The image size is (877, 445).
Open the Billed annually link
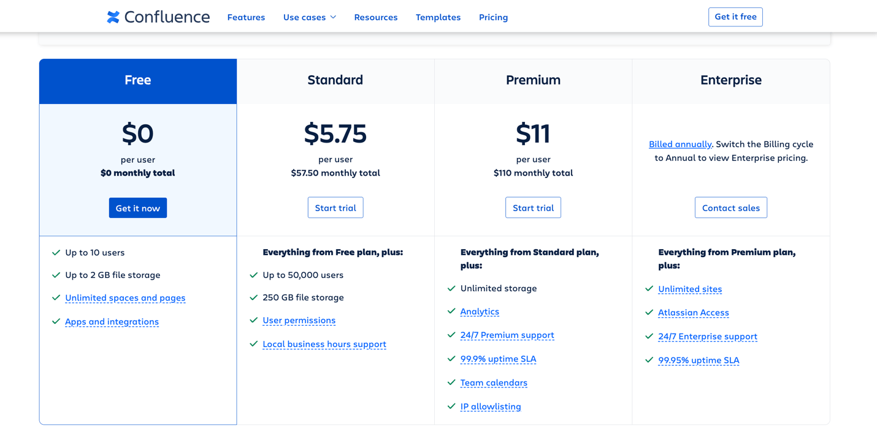680,144
